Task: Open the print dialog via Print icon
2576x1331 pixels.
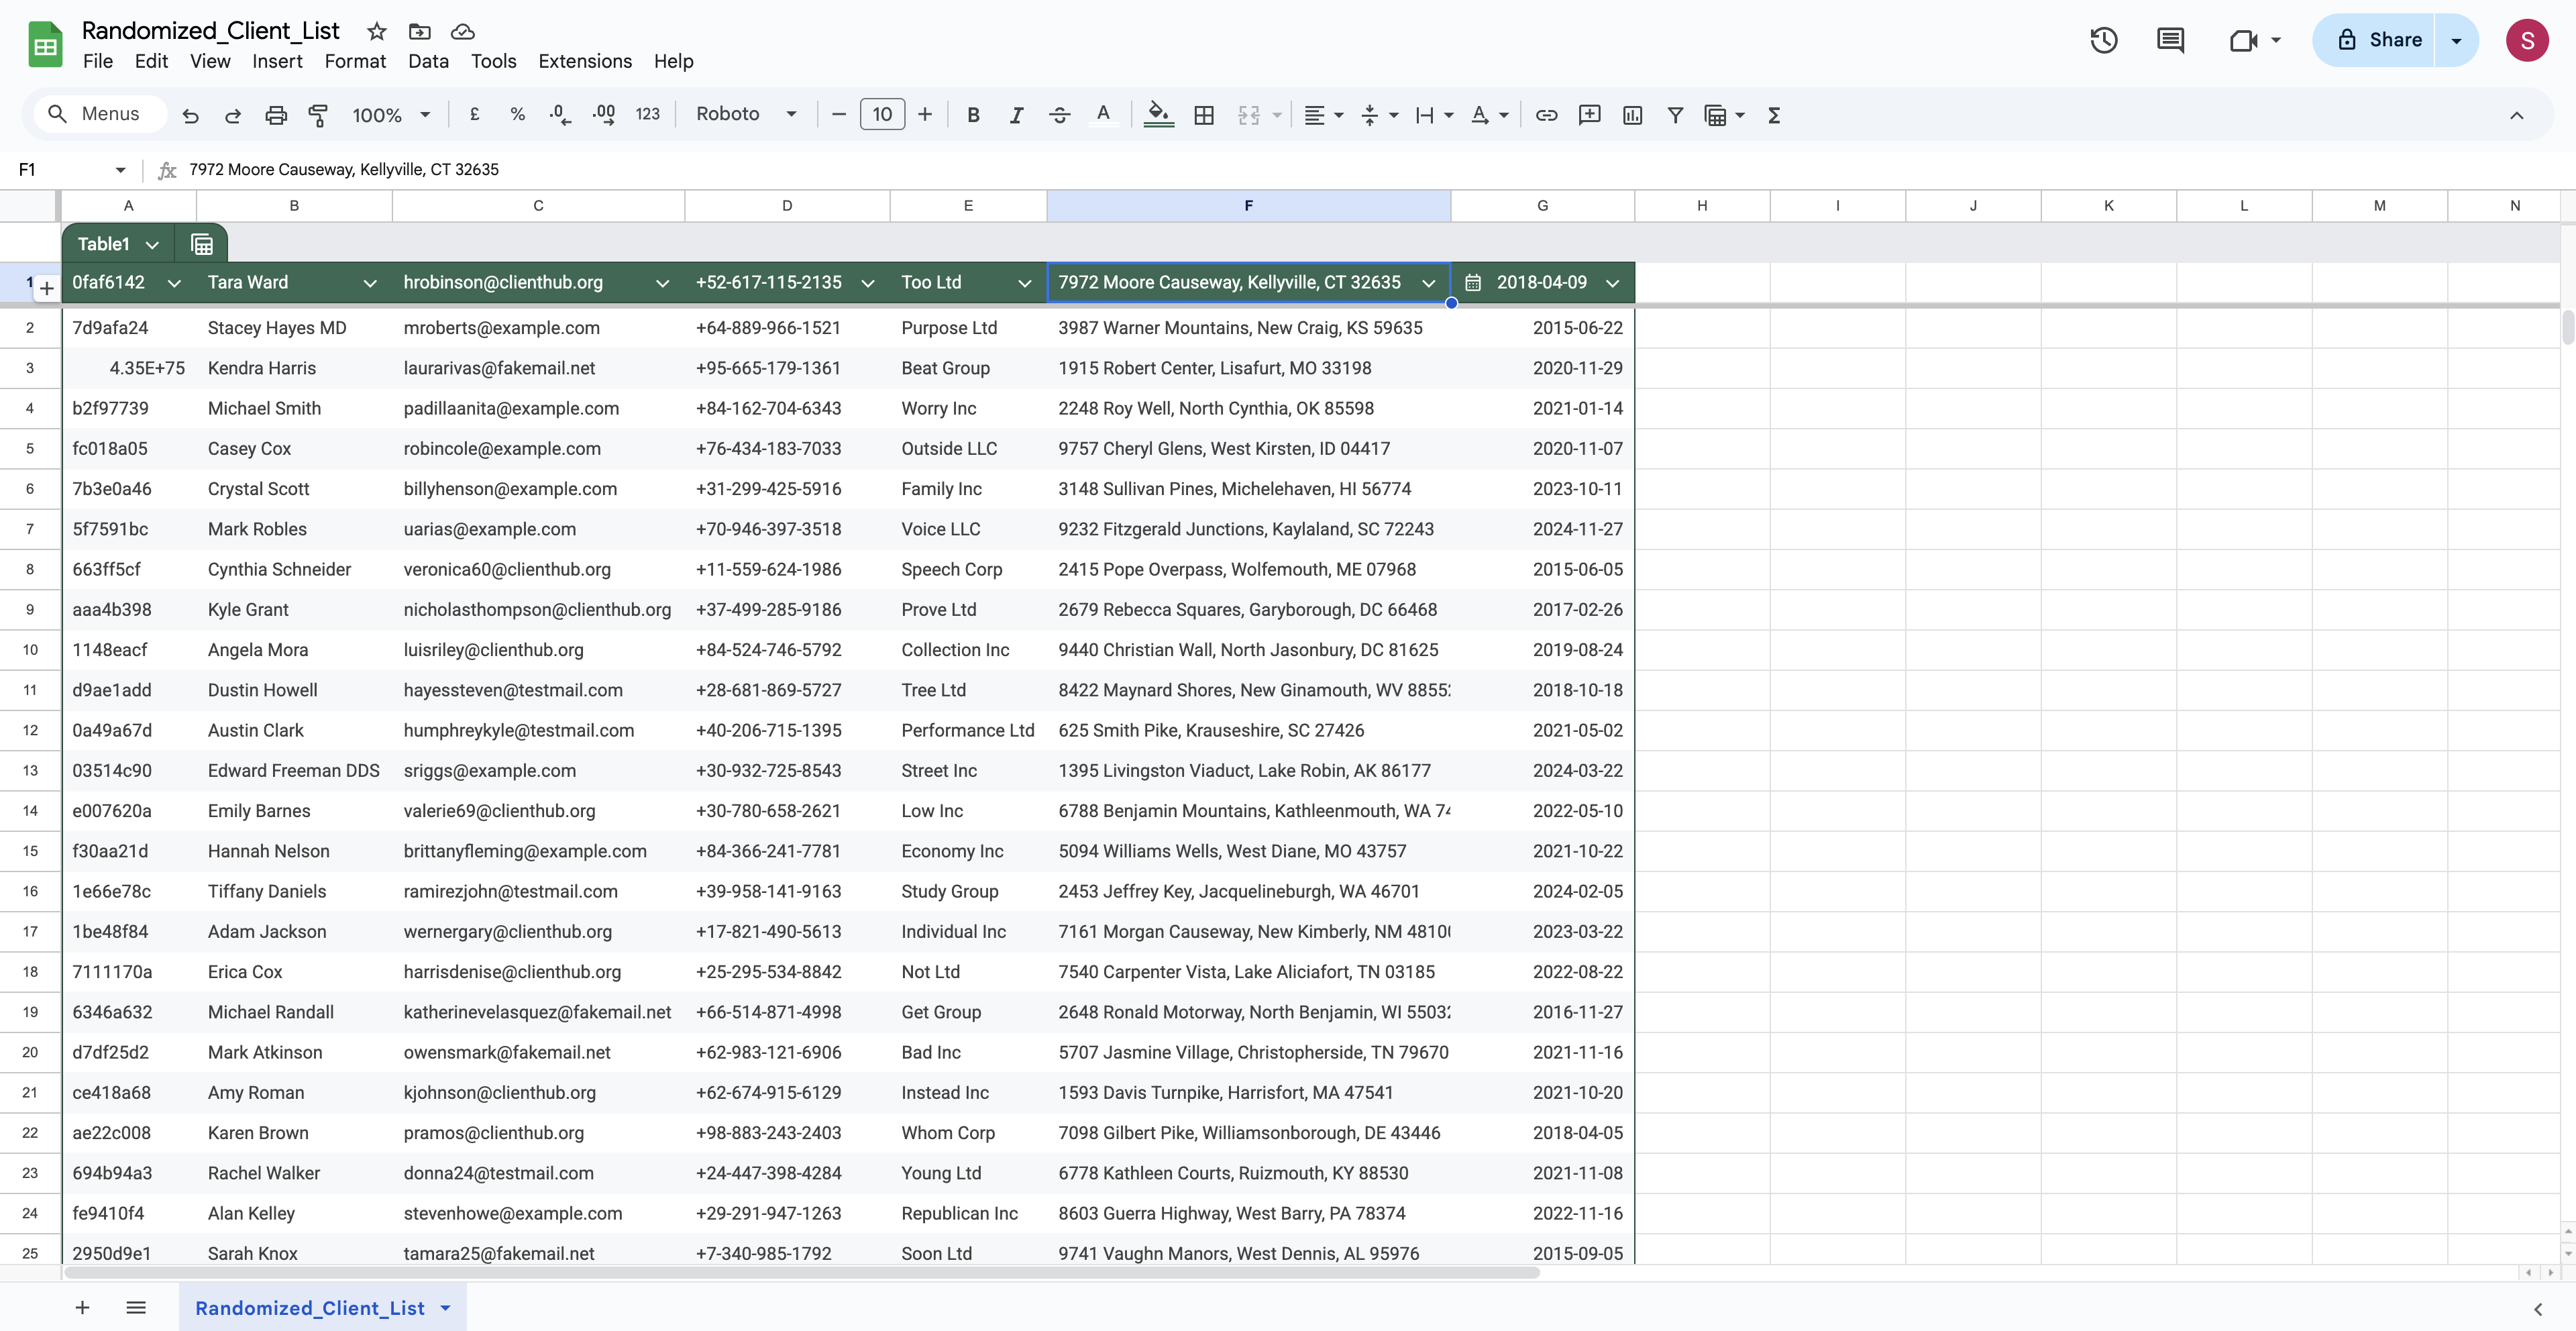Action: pos(276,114)
